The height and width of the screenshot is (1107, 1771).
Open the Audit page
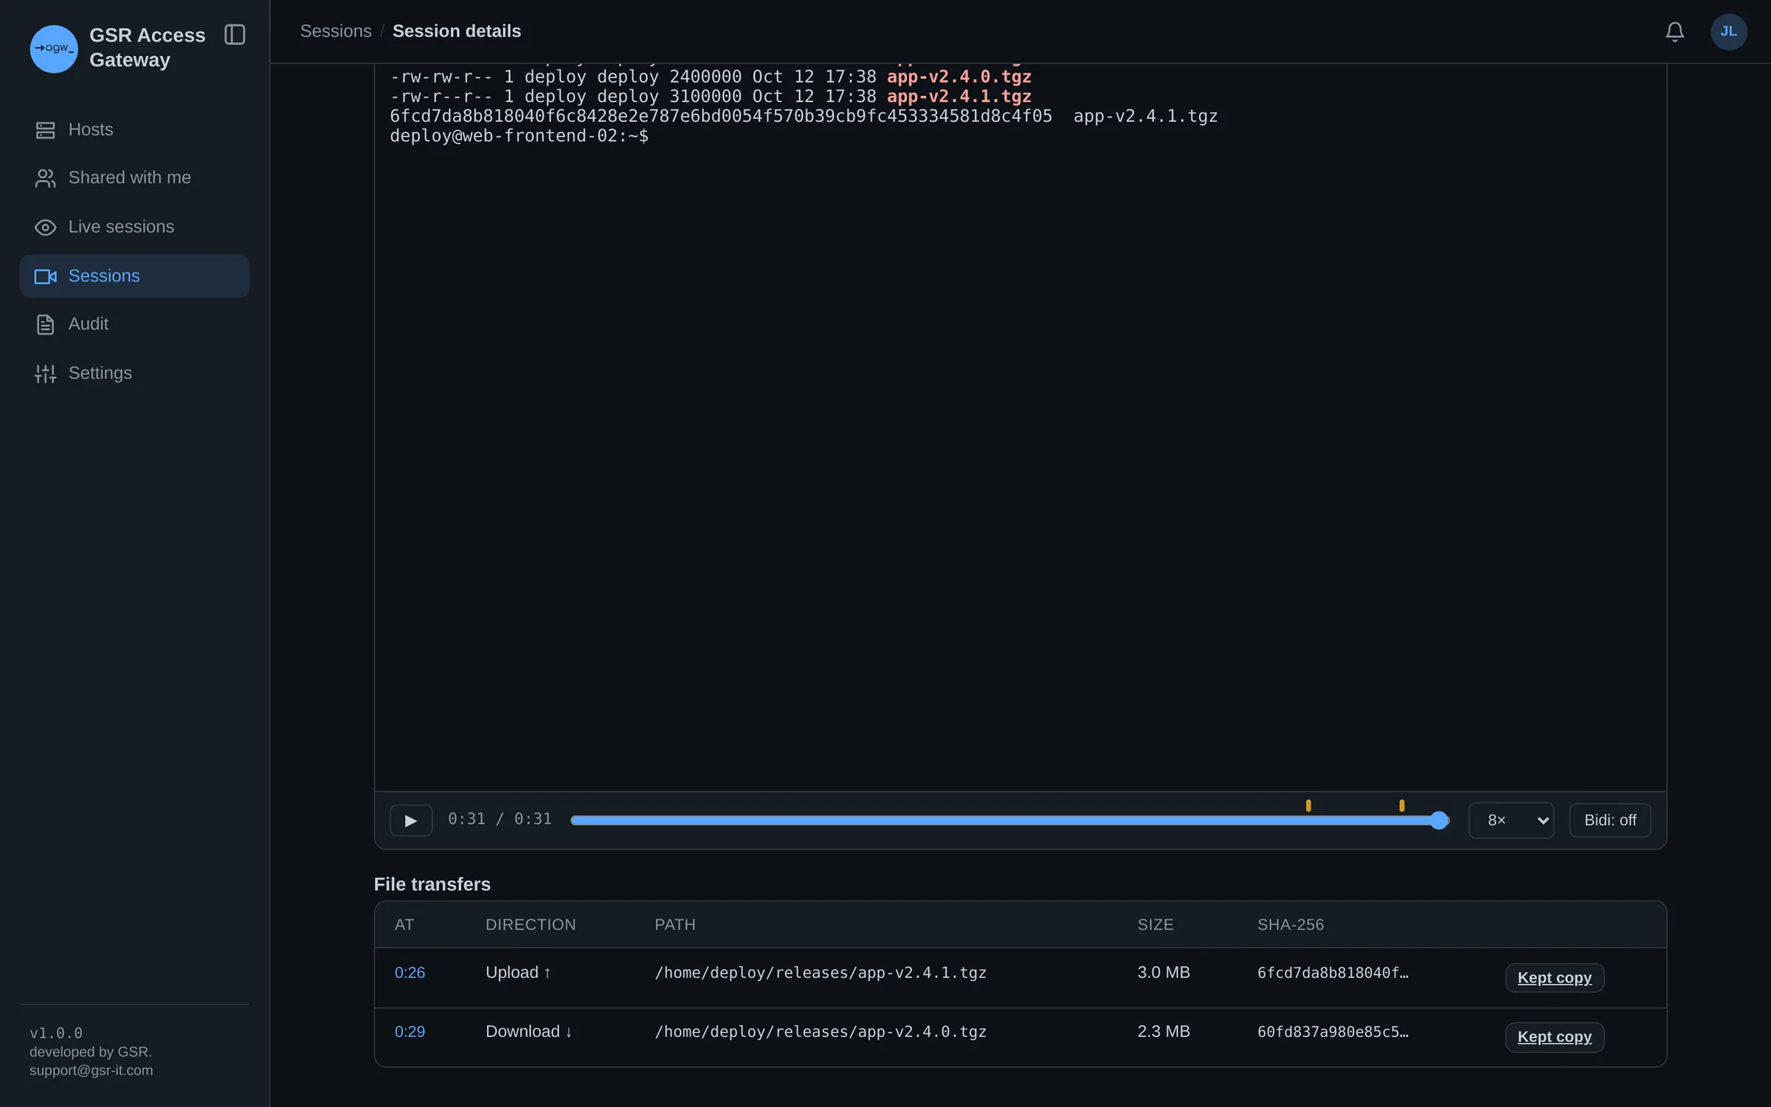134,325
